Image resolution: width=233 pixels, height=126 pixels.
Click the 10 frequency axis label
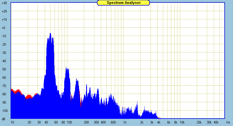point(12,122)
